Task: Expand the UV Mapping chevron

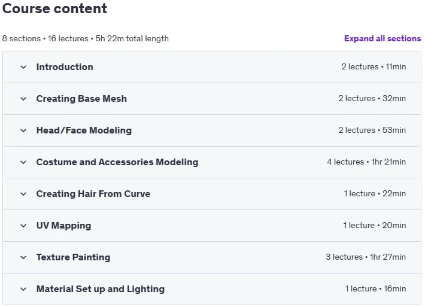Action: click(23, 226)
